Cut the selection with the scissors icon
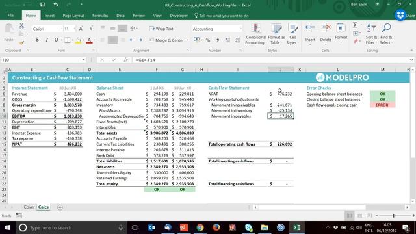This screenshot has width=416, height=234. point(21,26)
